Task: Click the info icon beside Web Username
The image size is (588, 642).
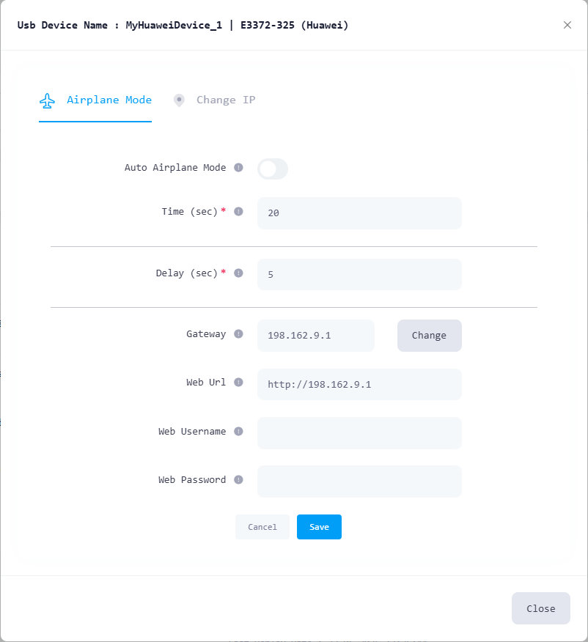Action: pos(238,431)
